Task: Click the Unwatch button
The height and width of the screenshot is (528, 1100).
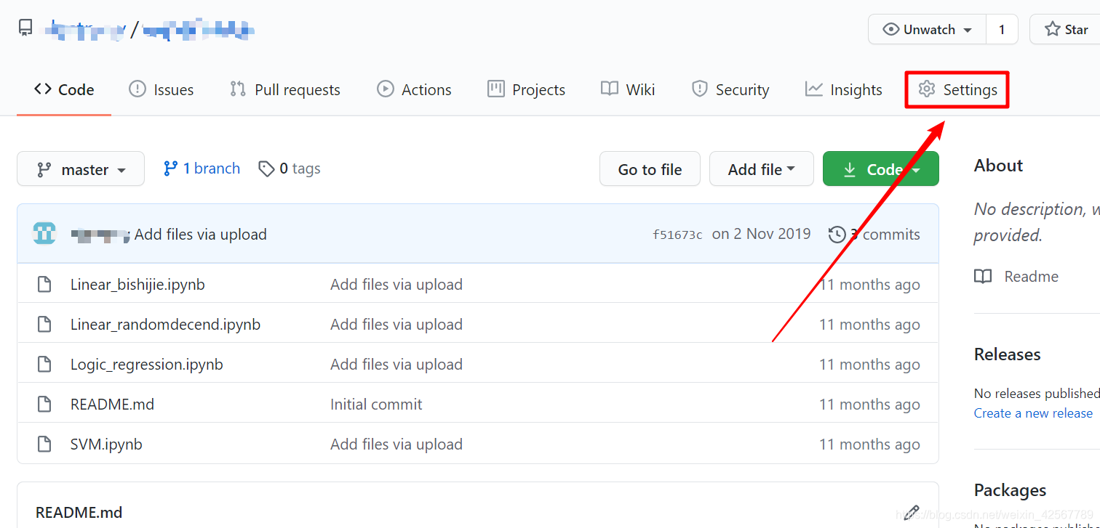Action: tap(927, 30)
